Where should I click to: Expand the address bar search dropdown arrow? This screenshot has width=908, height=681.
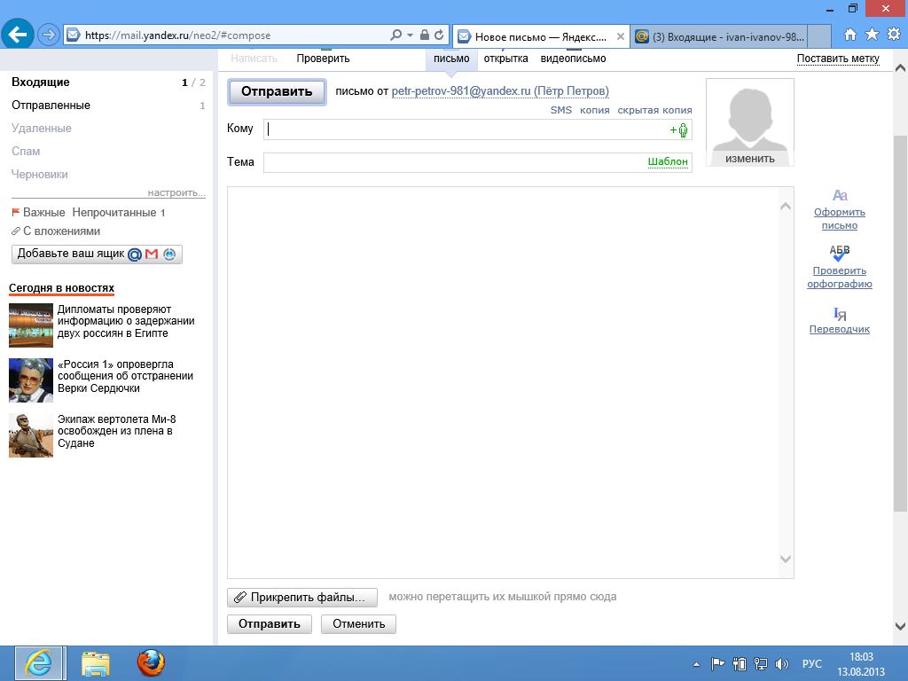pyautogui.click(x=410, y=35)
